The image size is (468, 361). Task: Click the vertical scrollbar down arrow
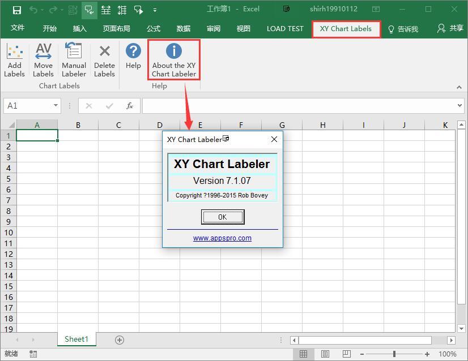pos(461,329)
